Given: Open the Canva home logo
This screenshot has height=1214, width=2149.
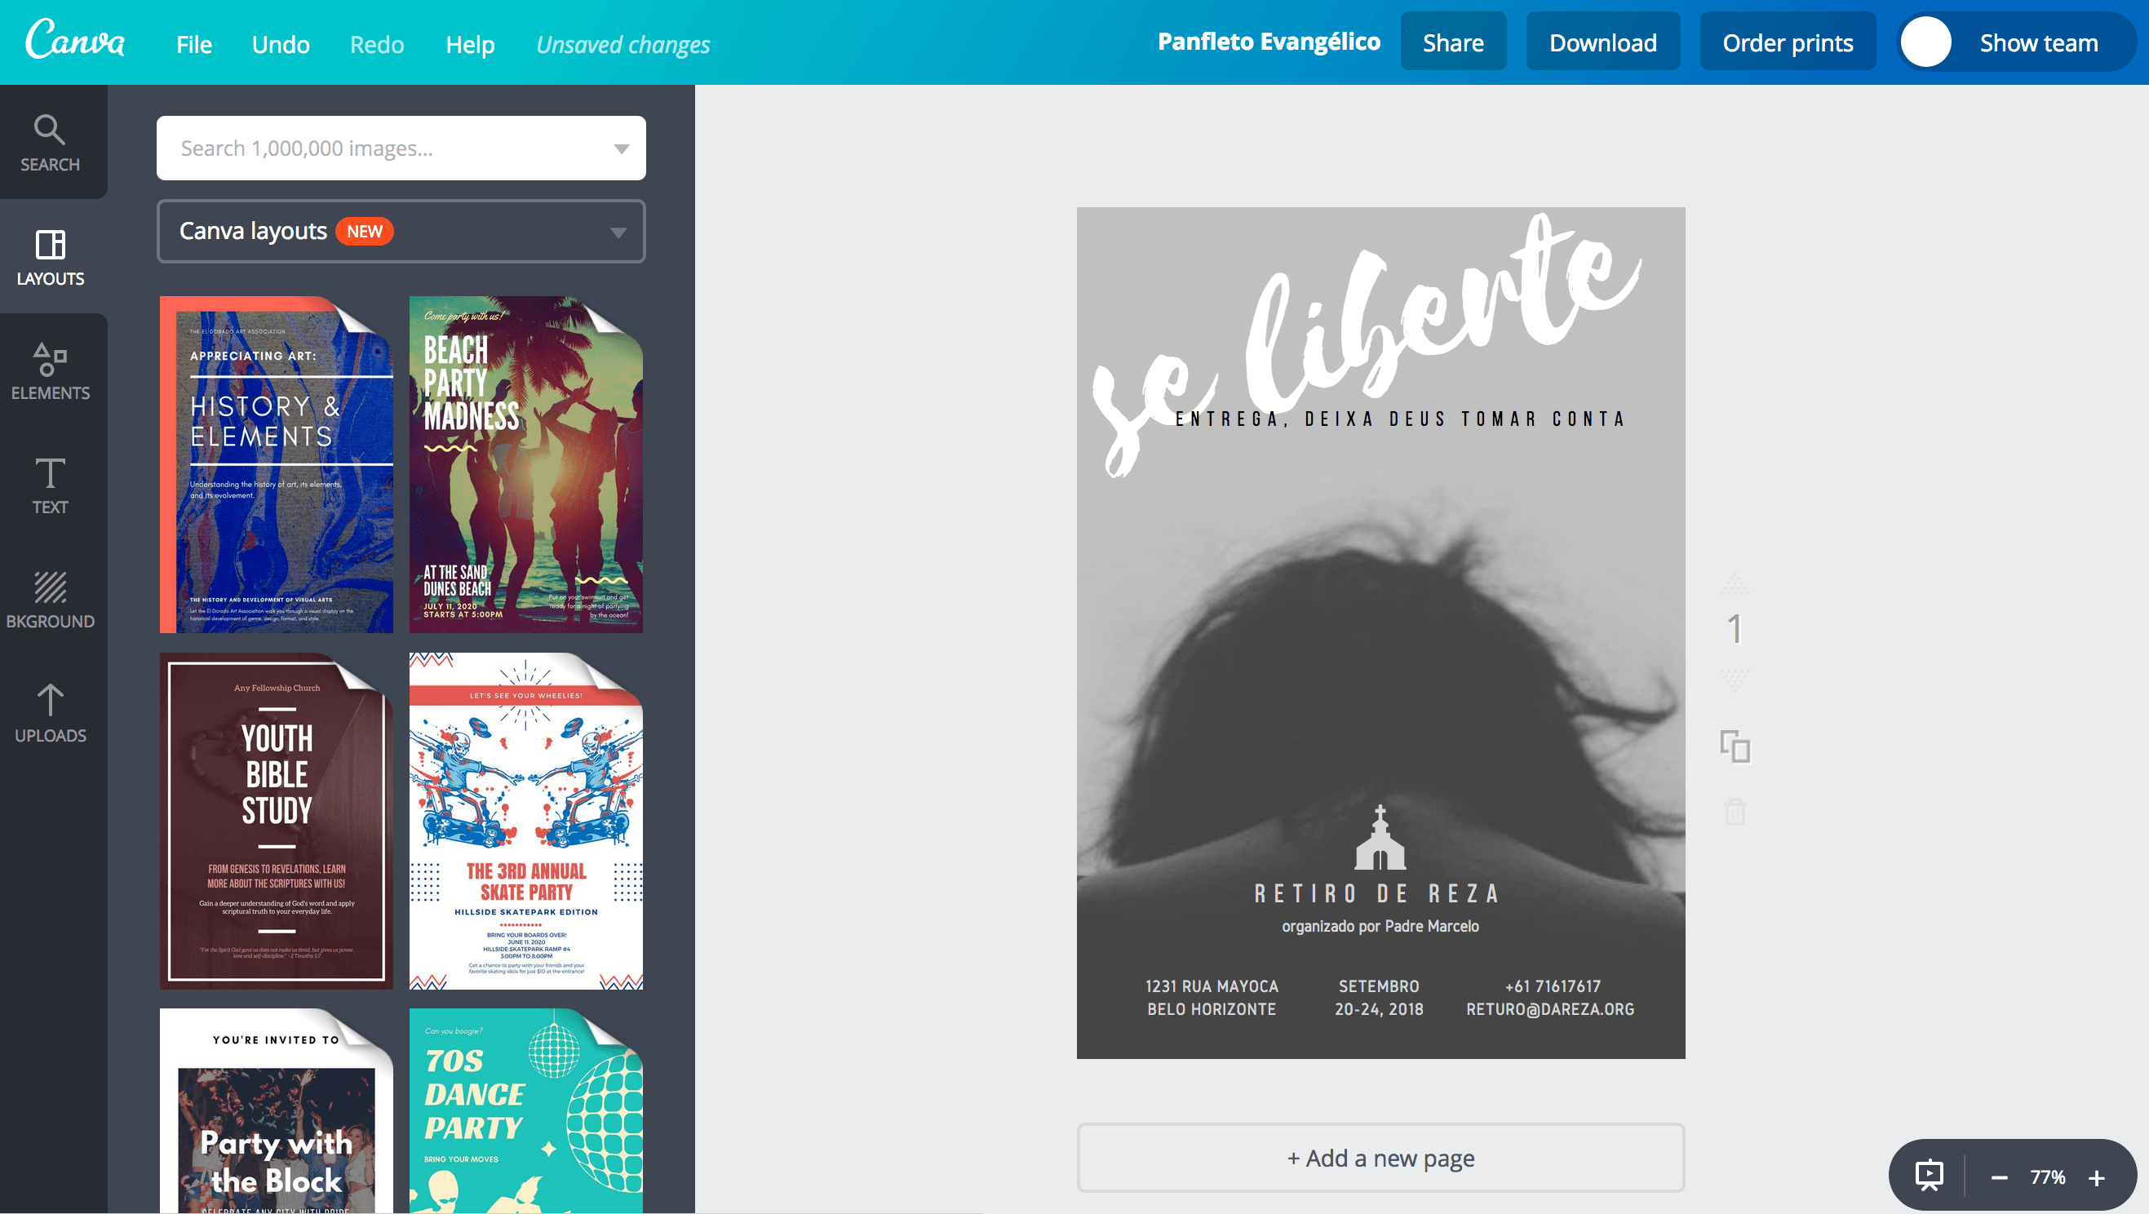Looking at the screenshot, I should pos(75,39).
